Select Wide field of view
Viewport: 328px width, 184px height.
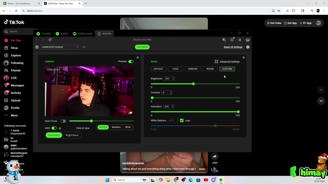point(128,127)
